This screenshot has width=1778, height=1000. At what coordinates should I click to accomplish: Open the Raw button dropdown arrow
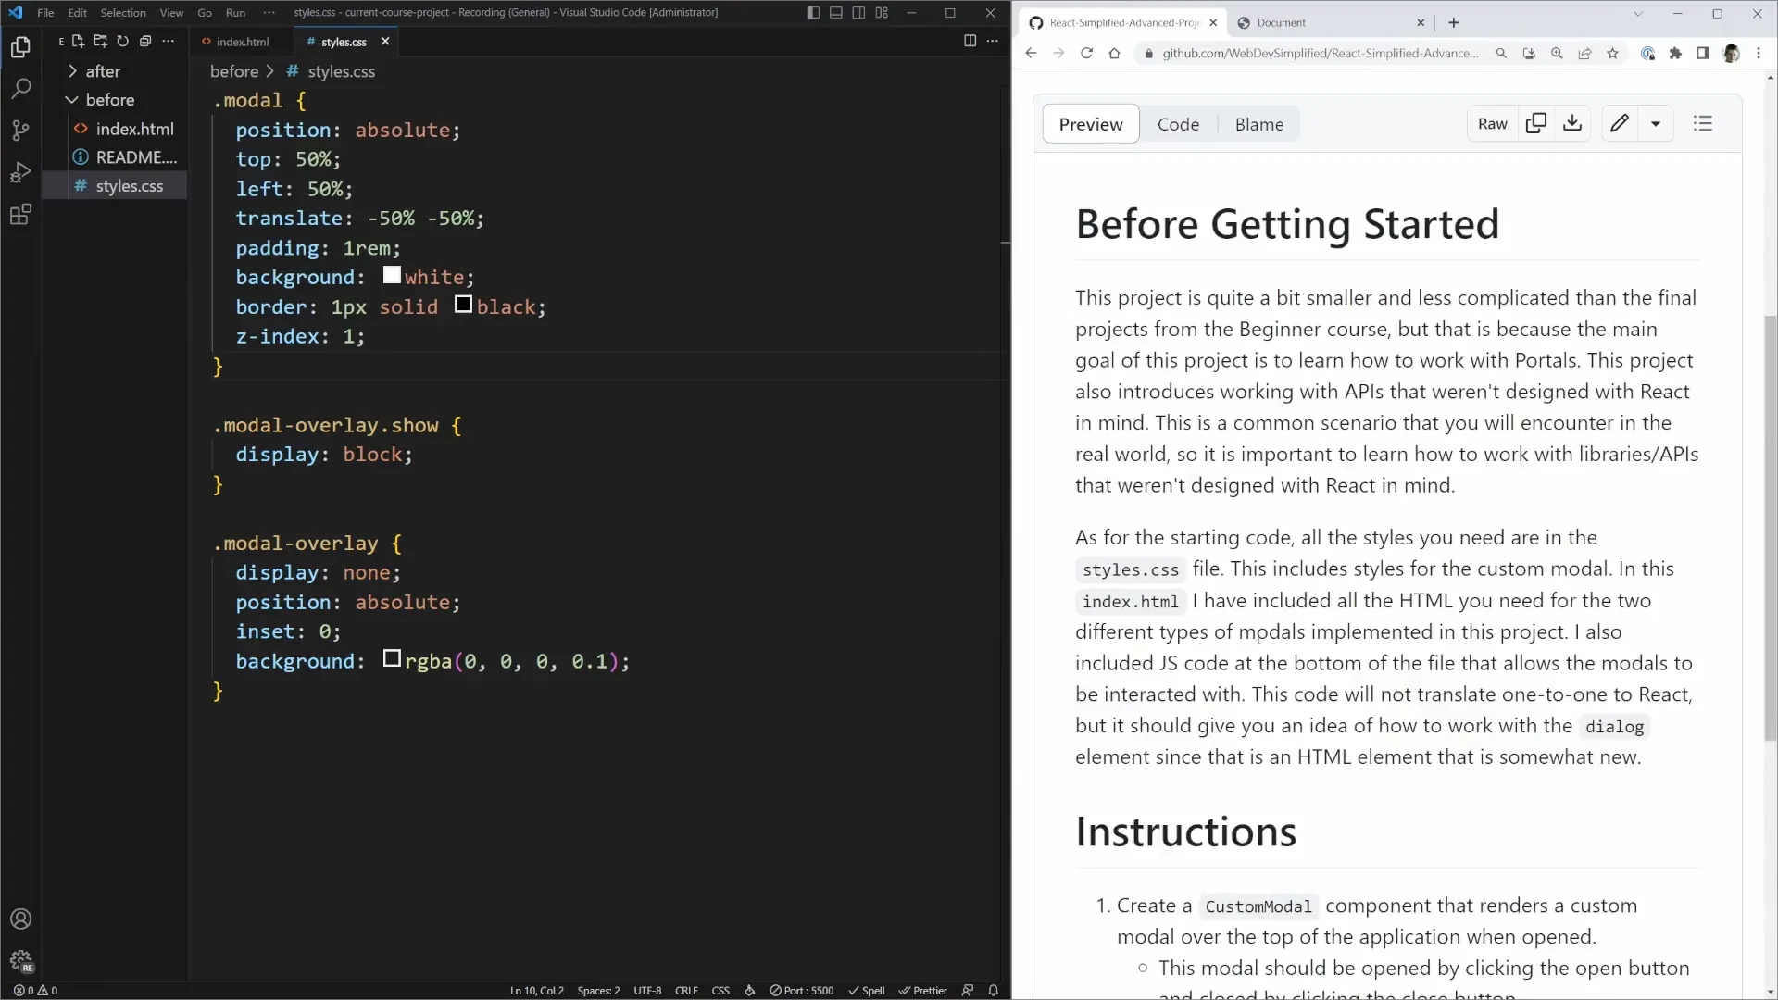(x=1657, y=123)
